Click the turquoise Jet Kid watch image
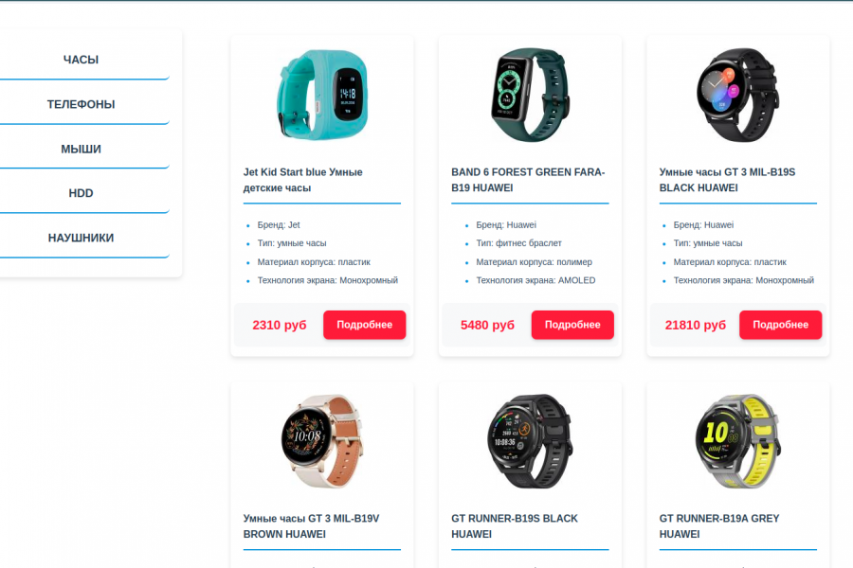The image size is (853, 568). [322, 95]
